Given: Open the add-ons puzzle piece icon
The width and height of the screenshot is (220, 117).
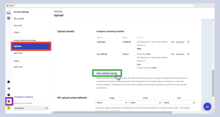Looking at the screenshot, I should (9, 82).
